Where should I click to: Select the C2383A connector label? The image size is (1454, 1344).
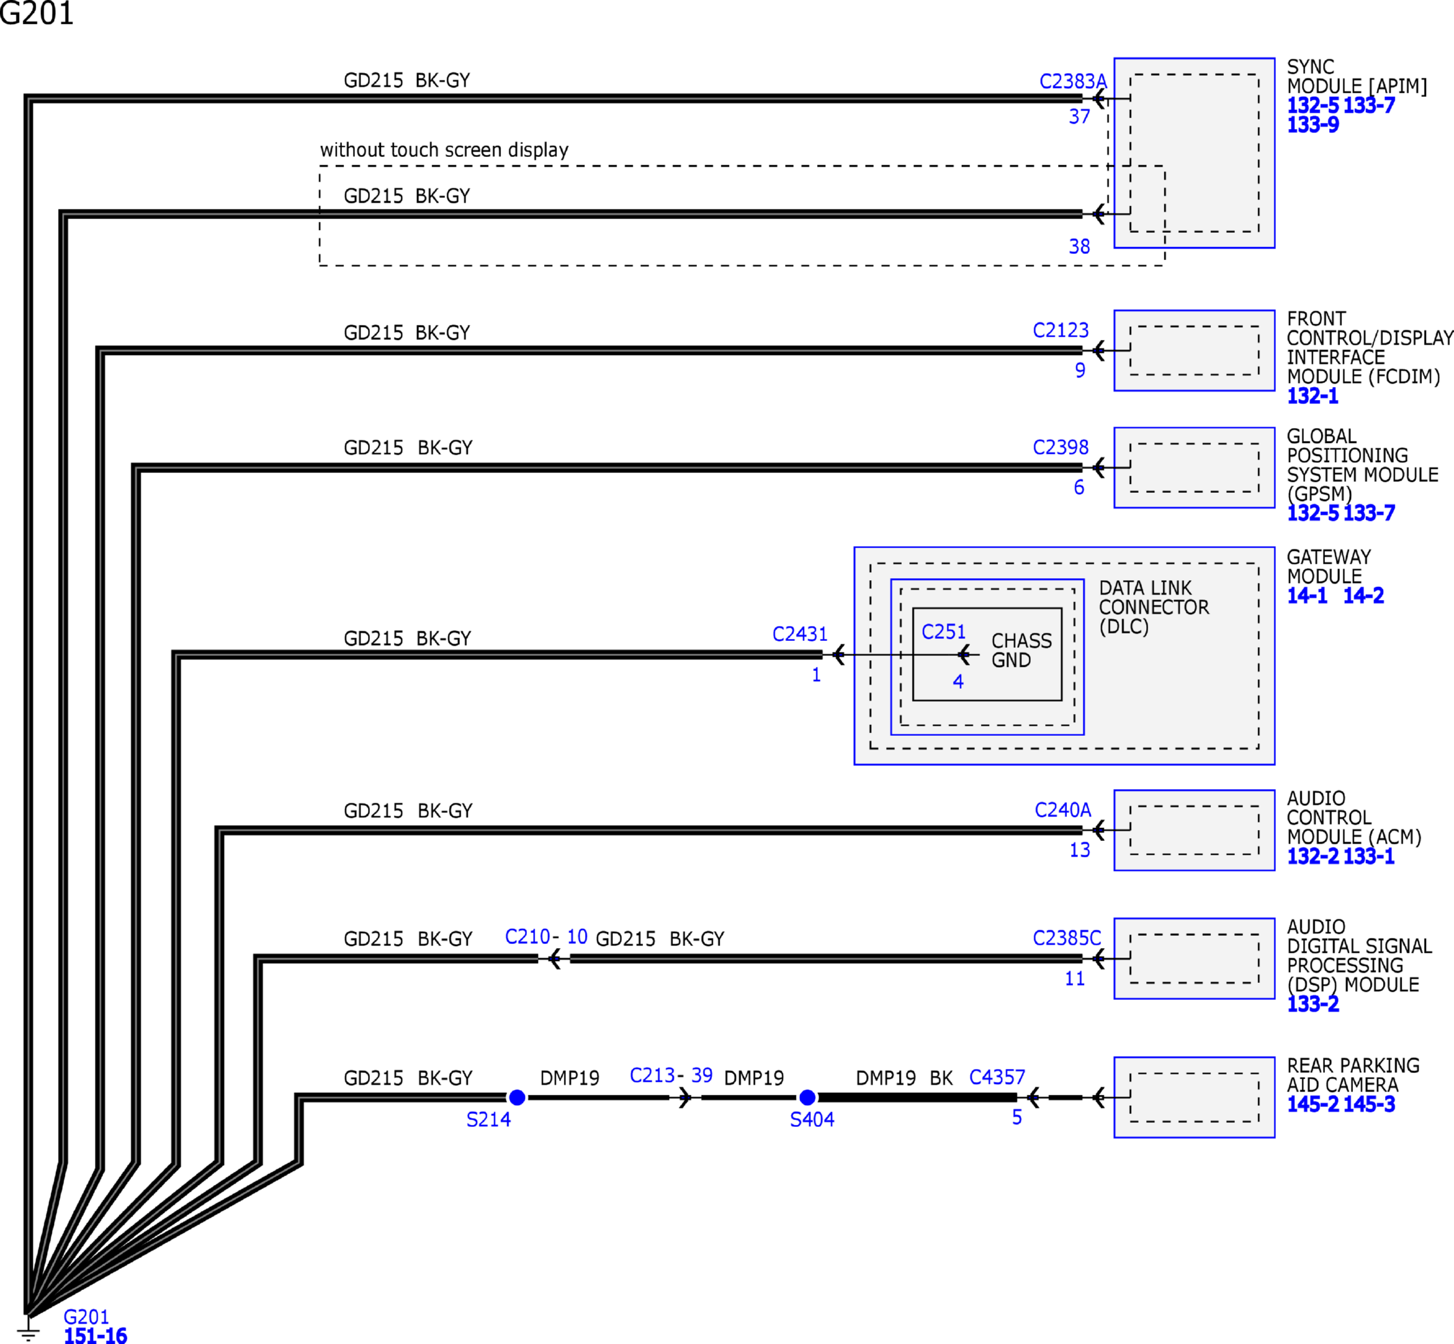click(1072, 81)
